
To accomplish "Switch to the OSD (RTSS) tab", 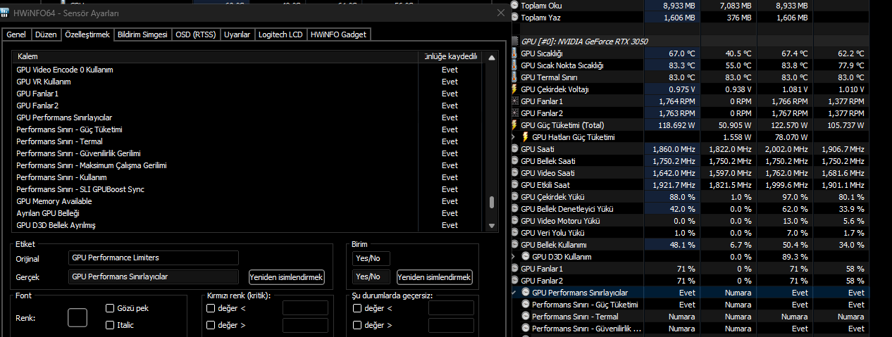I will click(196, 34).
